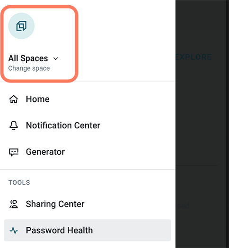
Task: Click the All Spaces cube icon
Action: [x=21, y=26]
